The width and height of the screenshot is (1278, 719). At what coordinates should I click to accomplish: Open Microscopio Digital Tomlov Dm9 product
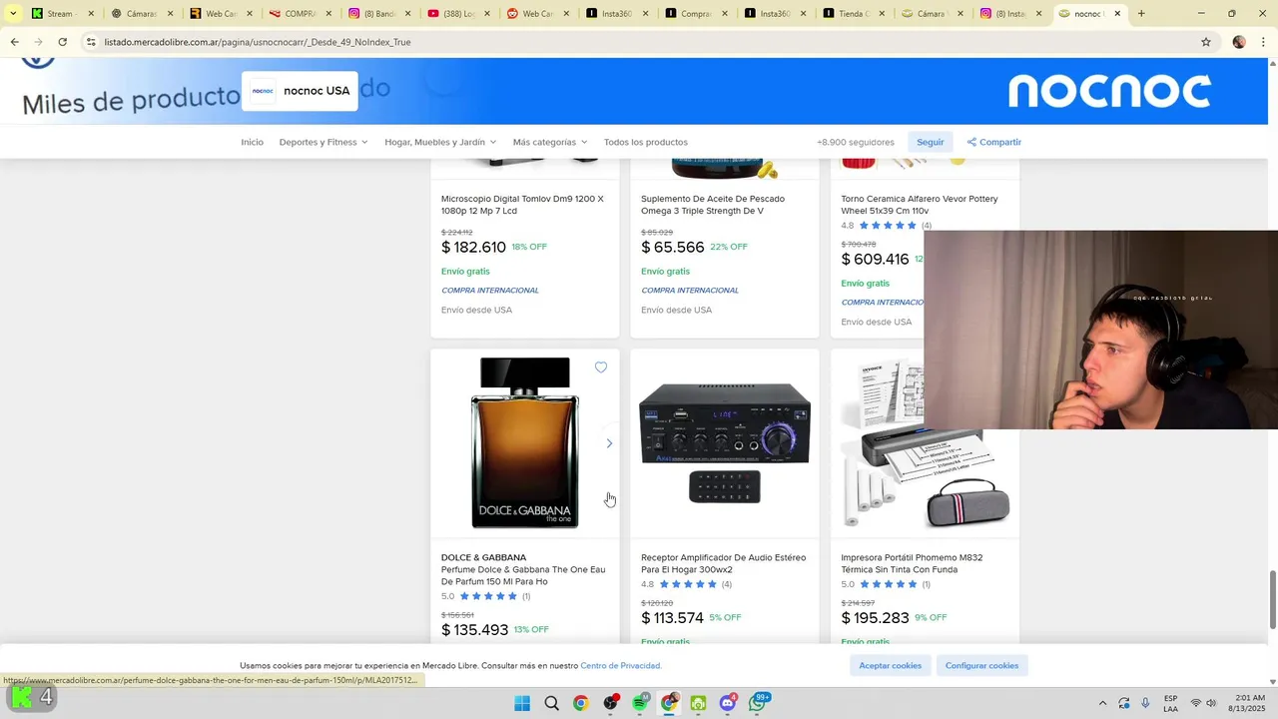(x=523, y=205)
